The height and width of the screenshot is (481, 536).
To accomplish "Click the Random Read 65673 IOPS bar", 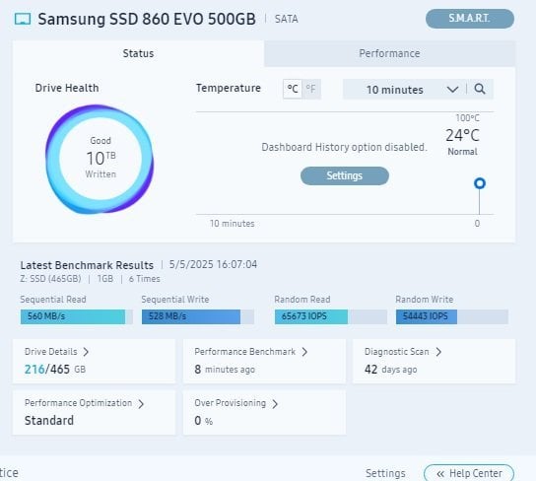I will point(331,316).
